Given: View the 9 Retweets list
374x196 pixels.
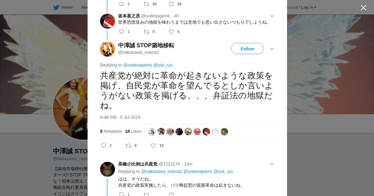Looking at the screenshot, I should [x=111, y=131].
